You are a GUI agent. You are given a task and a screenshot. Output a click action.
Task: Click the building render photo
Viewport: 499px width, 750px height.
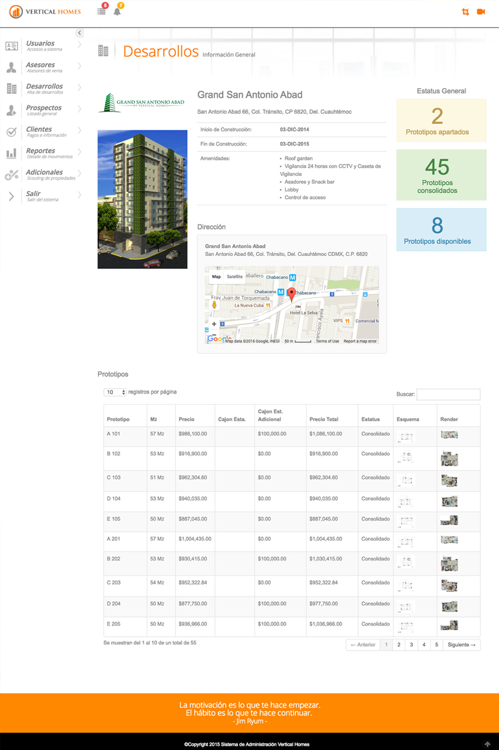click(x=143, y=199)
